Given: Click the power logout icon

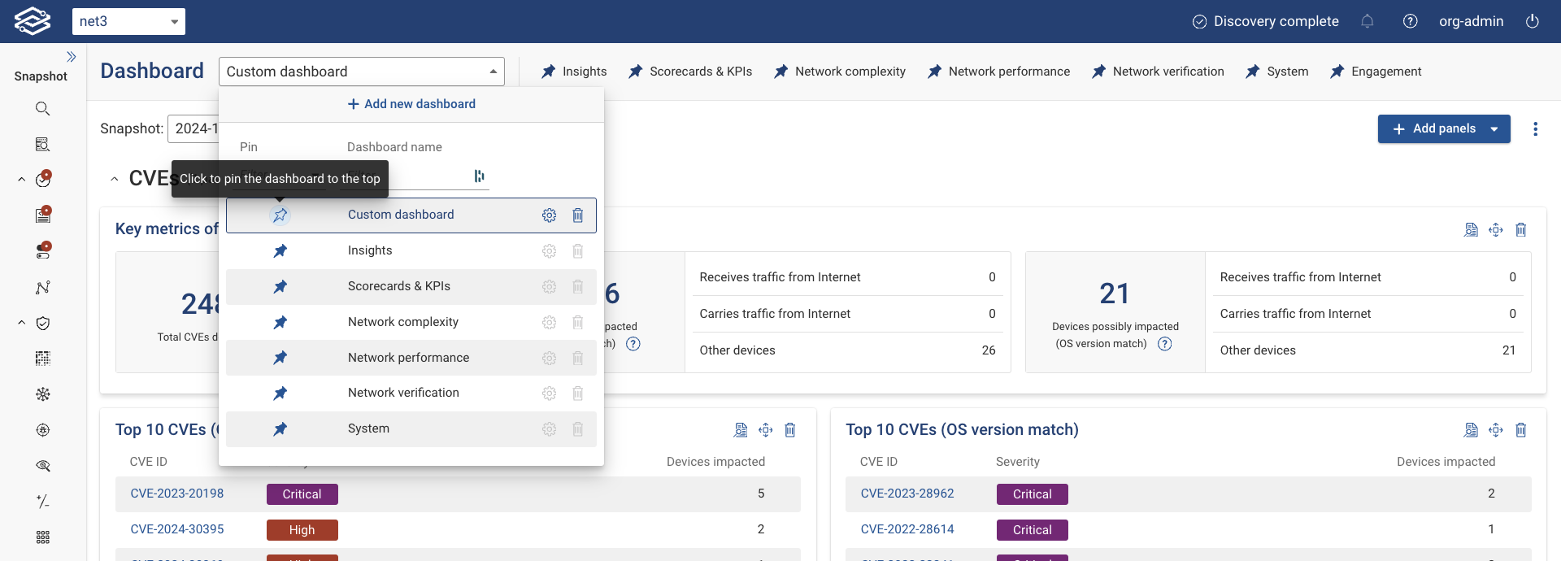Looking at the screenshot, I should point(1533,22).
